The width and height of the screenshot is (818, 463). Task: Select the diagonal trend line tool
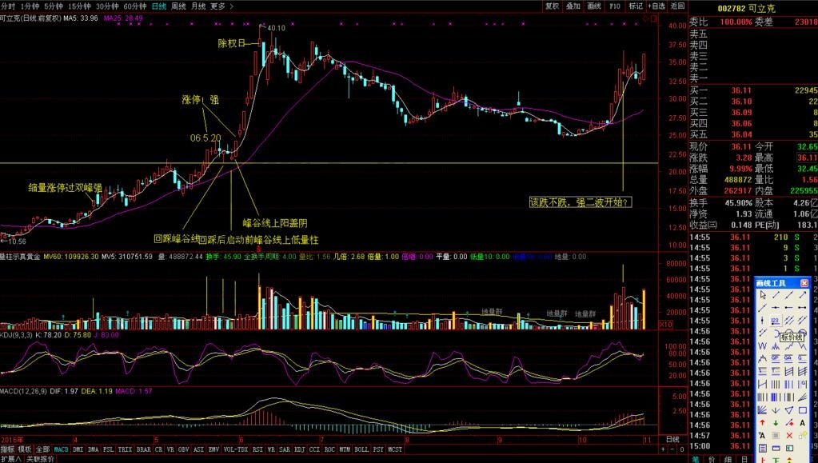(776, 295)
